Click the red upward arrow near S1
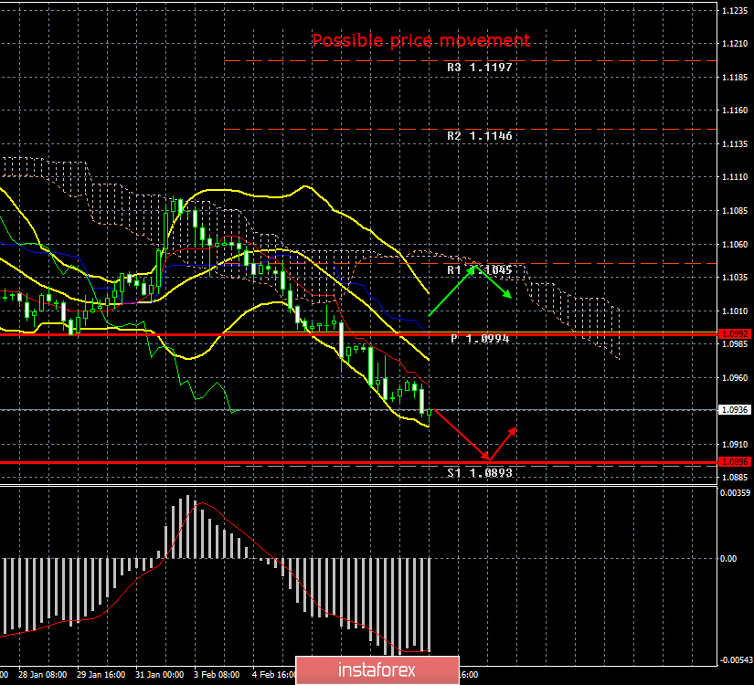The image size is (754, 685). pos(504,442)
